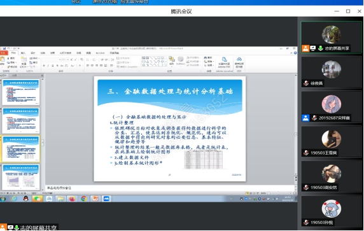The height and width of the screenshot is (231, 364).
Task: Open the font color dropdown arrow
Action: click(83, 66)
